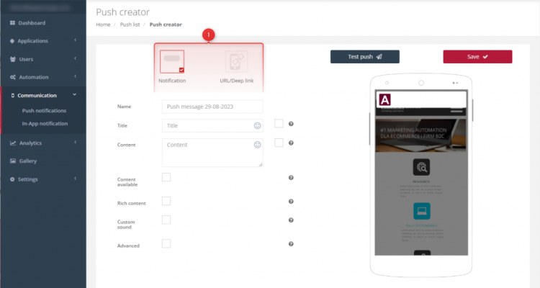Go to Home breadcrumb link
This screenshot has height=288, width=540.
click(x=103, y=24)
